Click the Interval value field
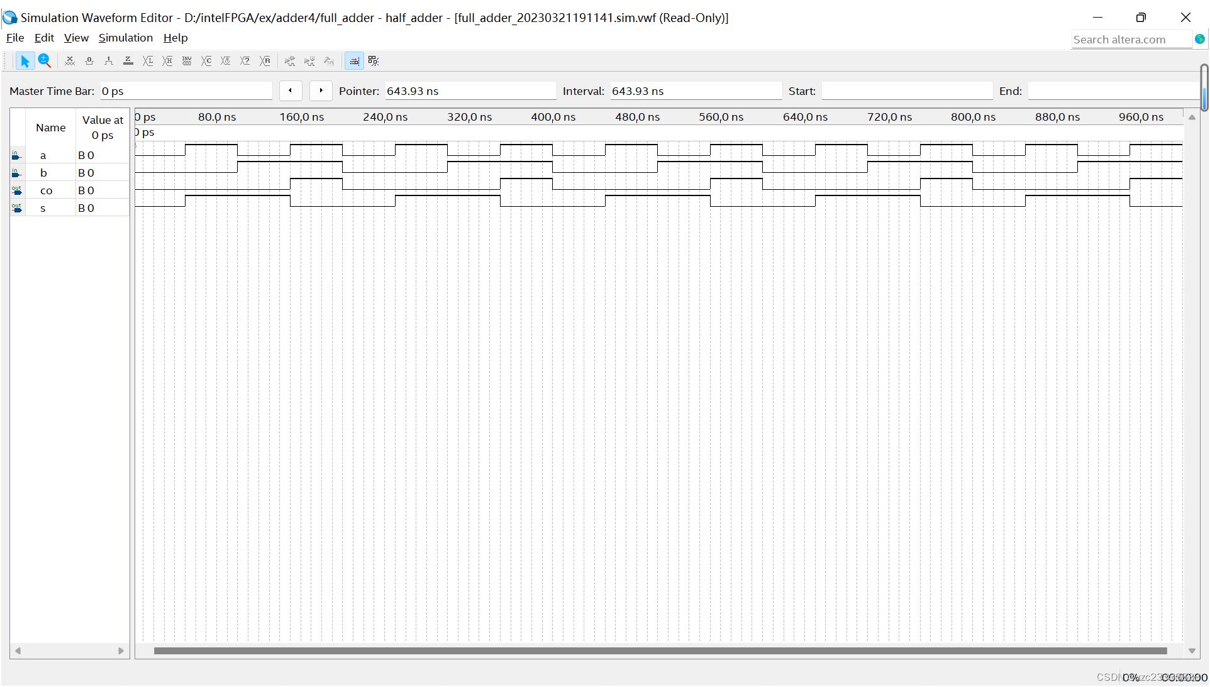The width and height of the screenshot is (1210, 687). click(696, 91)
